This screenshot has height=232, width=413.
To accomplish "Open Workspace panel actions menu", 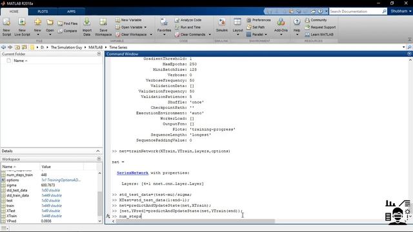I will pos(99,159).
